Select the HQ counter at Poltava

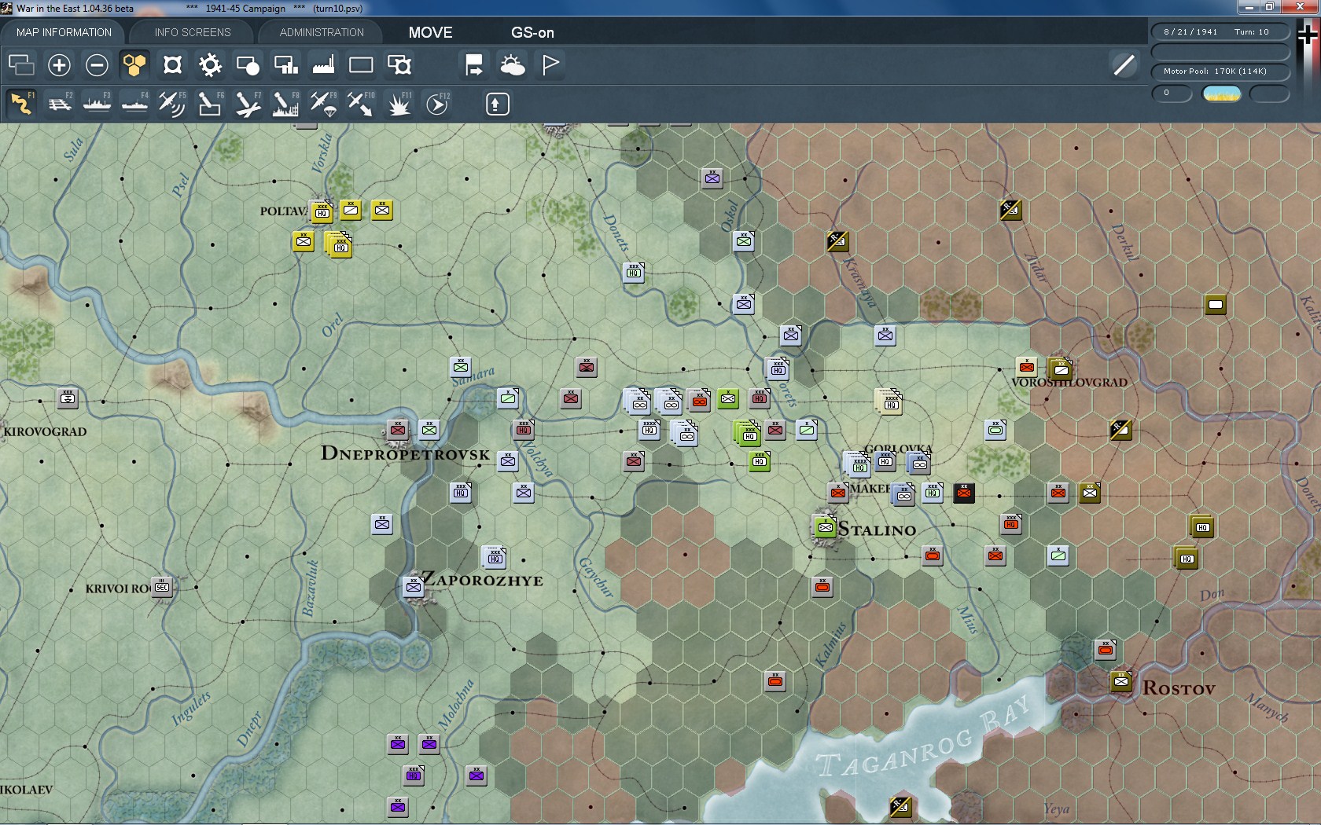click(x=322, y=211)
